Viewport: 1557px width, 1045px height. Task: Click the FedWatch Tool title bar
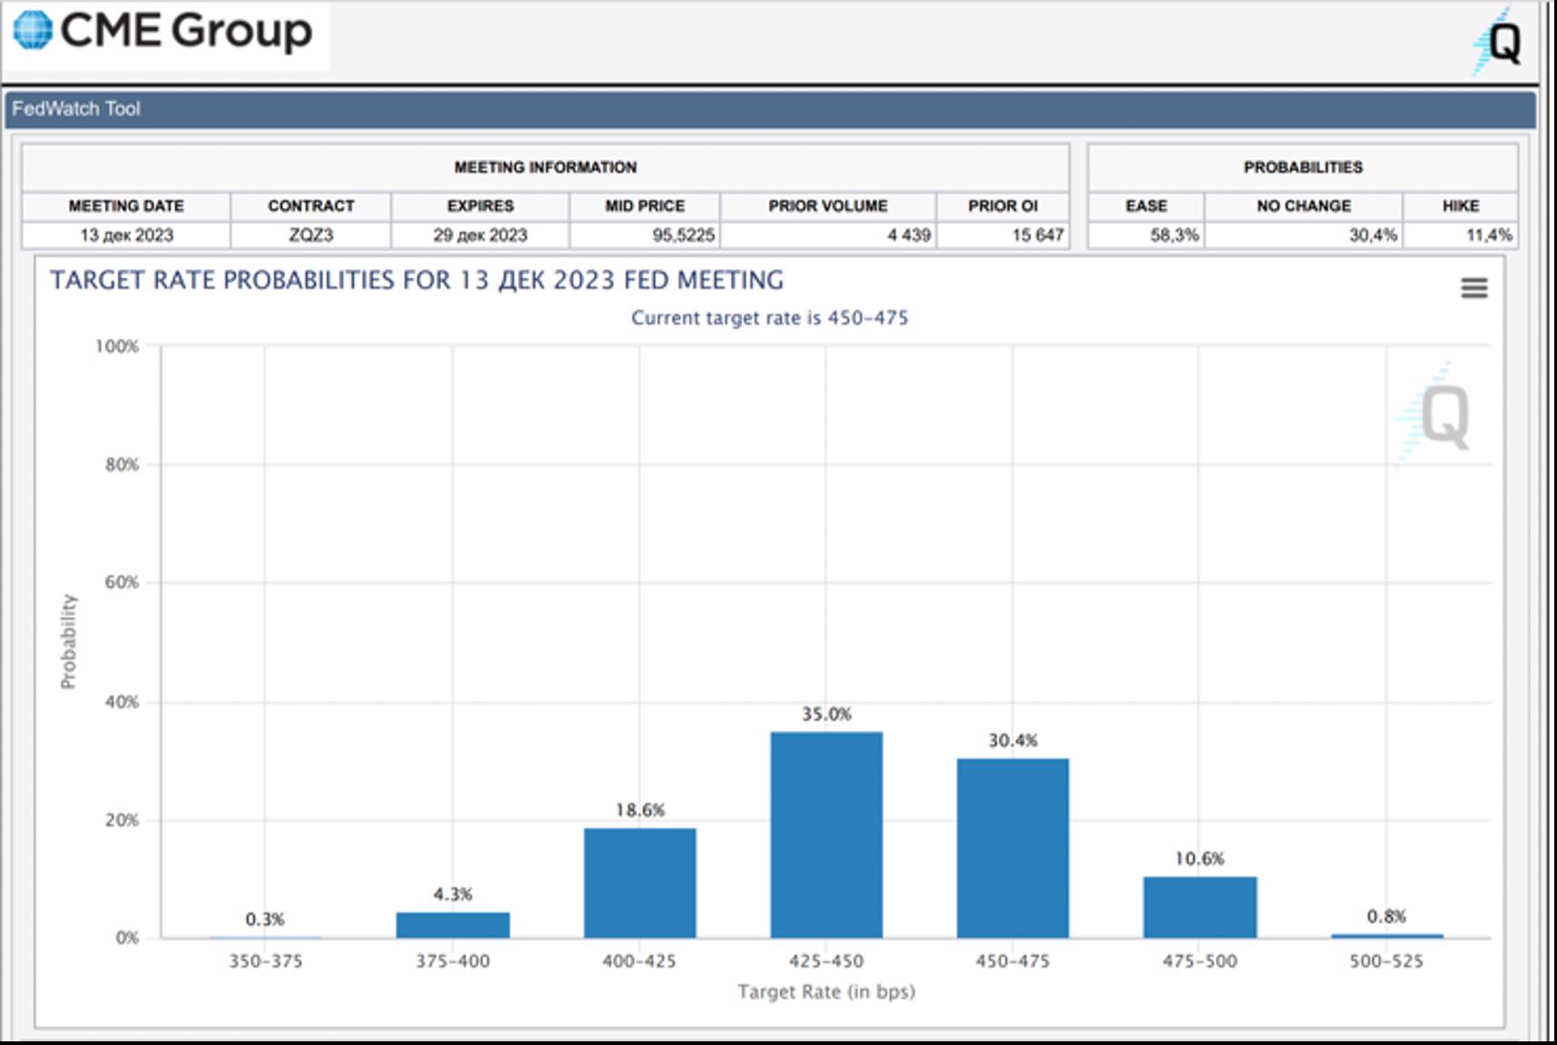point(769,109)
